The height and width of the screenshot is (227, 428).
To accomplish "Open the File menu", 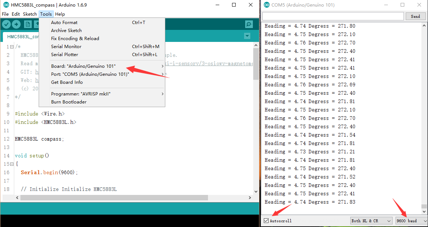I will tap(5, 14).
